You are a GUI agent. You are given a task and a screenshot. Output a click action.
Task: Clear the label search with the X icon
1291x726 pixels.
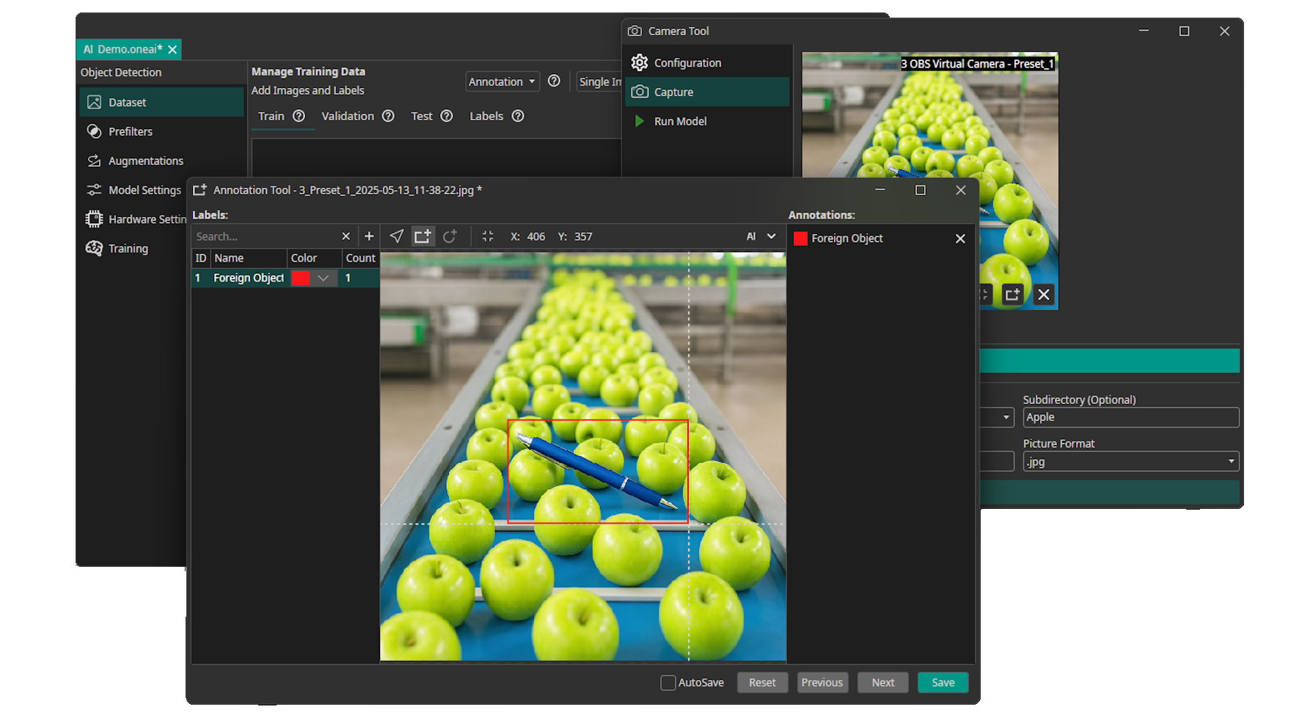(345, 236)
